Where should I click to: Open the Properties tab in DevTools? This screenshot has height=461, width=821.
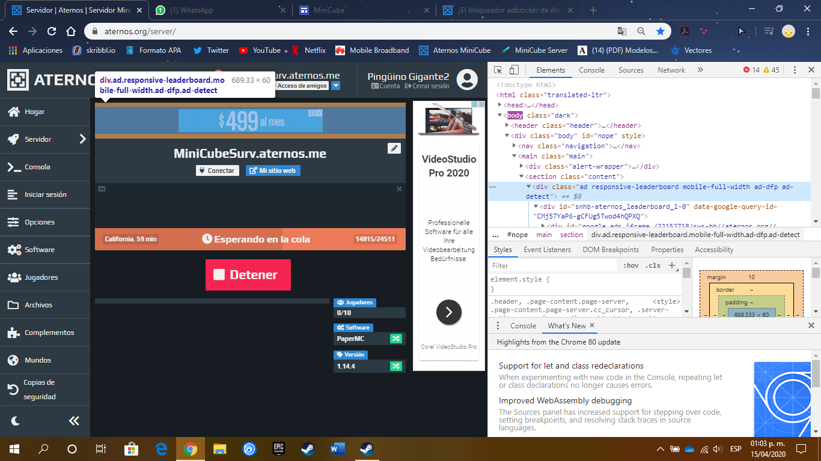(667, 250)
